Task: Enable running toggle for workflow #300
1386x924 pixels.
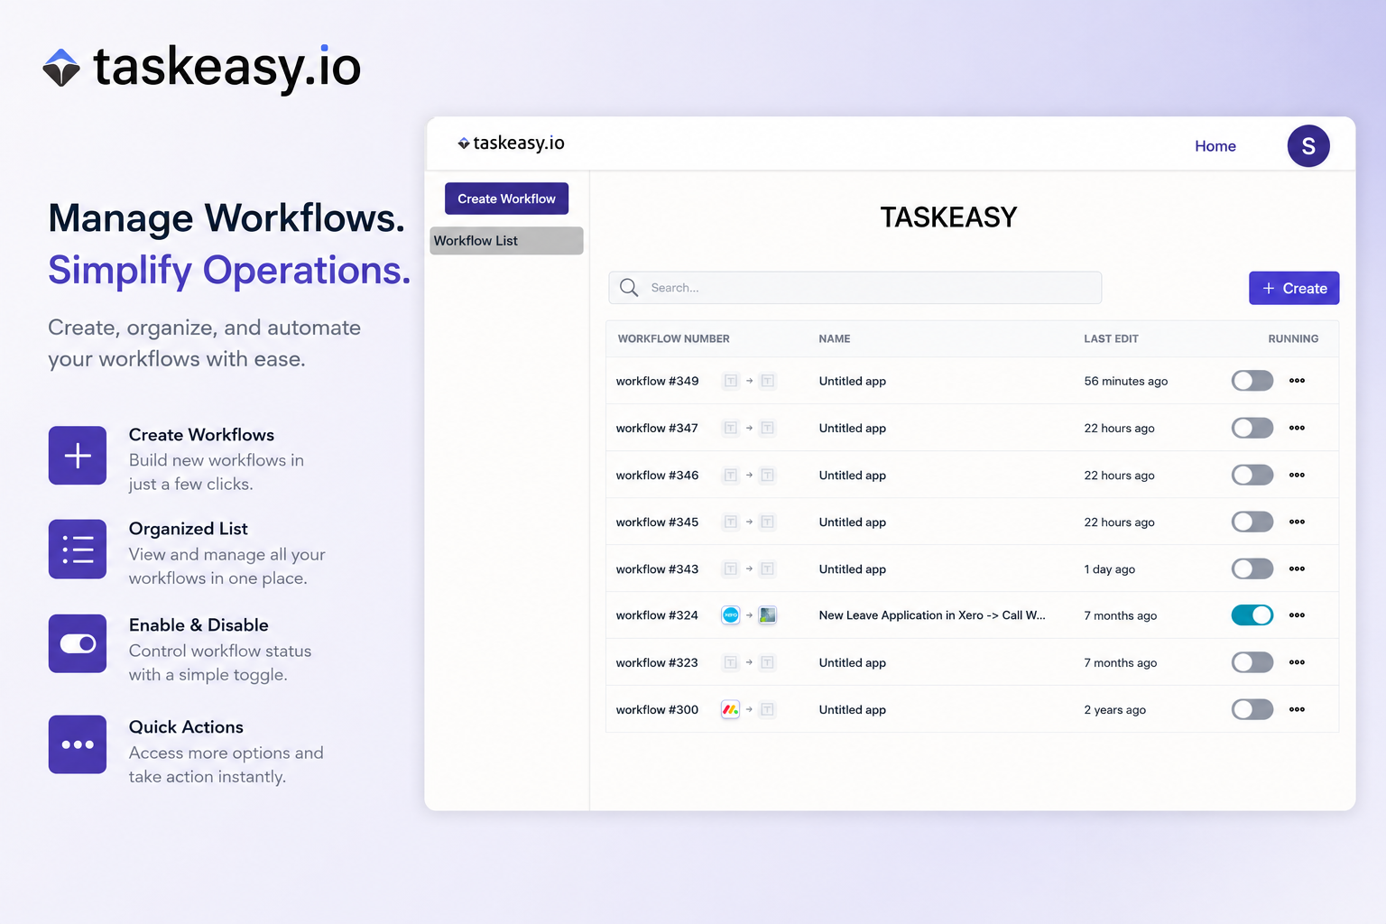Action: [1252, 709]
